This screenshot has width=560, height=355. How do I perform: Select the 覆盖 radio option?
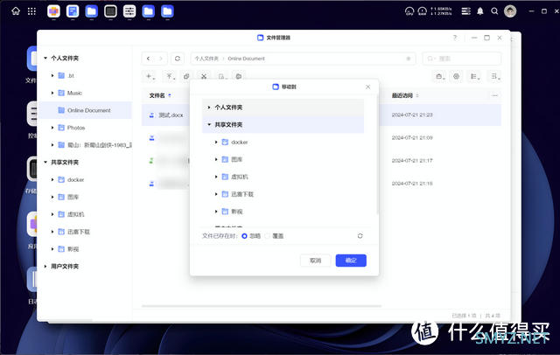[x=268, y=236]
